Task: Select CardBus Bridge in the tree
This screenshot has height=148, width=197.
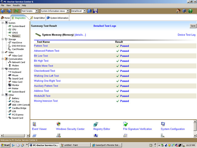Action: tap(19, 108)
